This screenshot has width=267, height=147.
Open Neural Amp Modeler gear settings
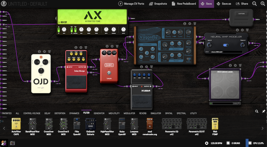point(242,30)
